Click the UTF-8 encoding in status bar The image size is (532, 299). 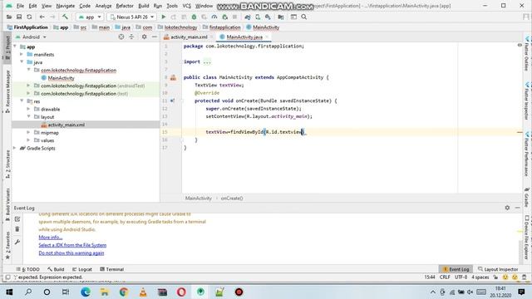(461, 277)
